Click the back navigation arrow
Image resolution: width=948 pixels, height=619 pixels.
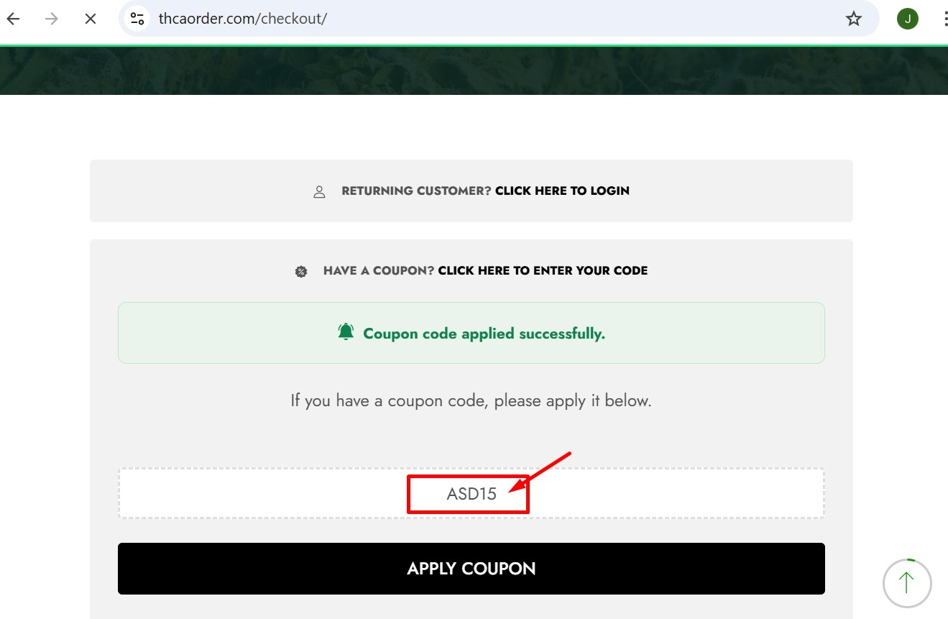tap(12, 19)
